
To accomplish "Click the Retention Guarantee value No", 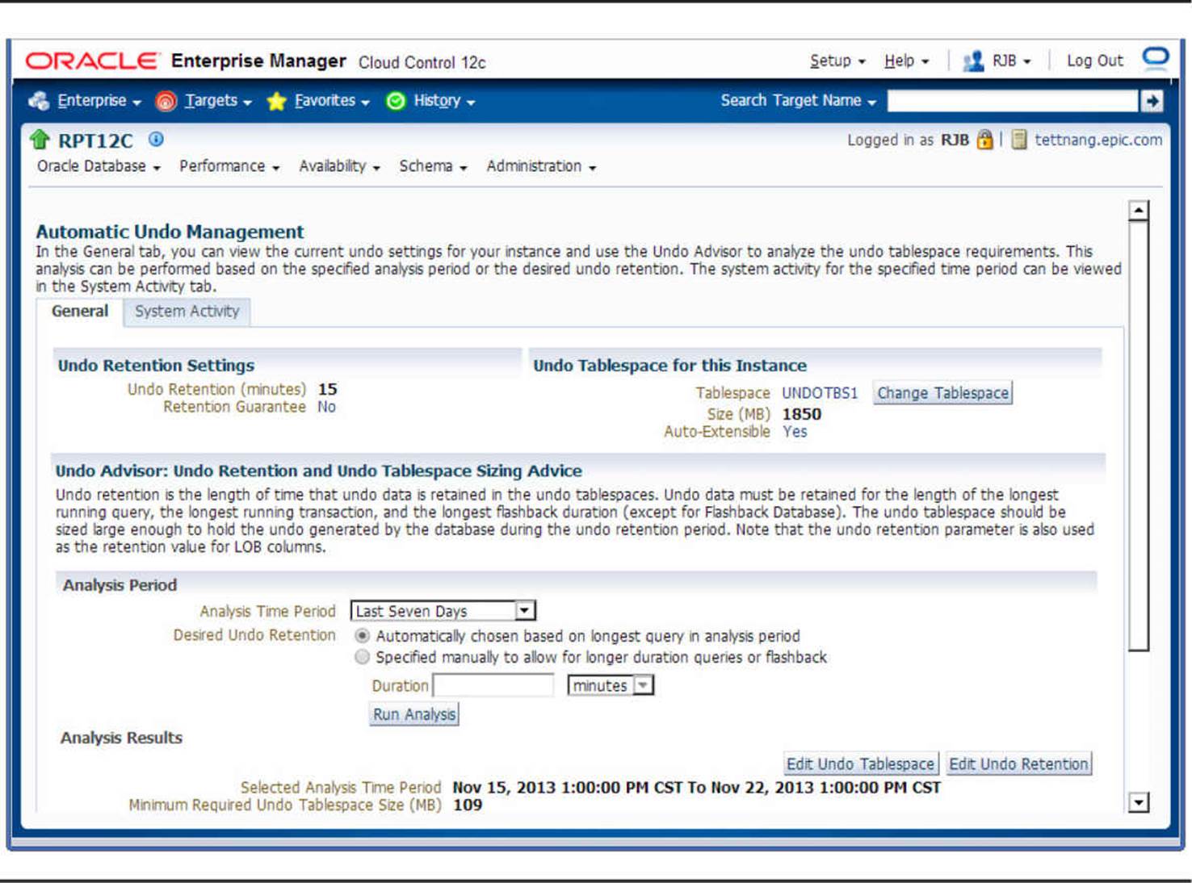I will [x=326, y=407].
